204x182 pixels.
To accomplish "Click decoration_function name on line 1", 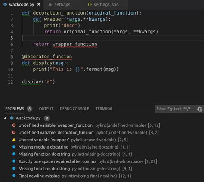I will click(x=59, y=13).
